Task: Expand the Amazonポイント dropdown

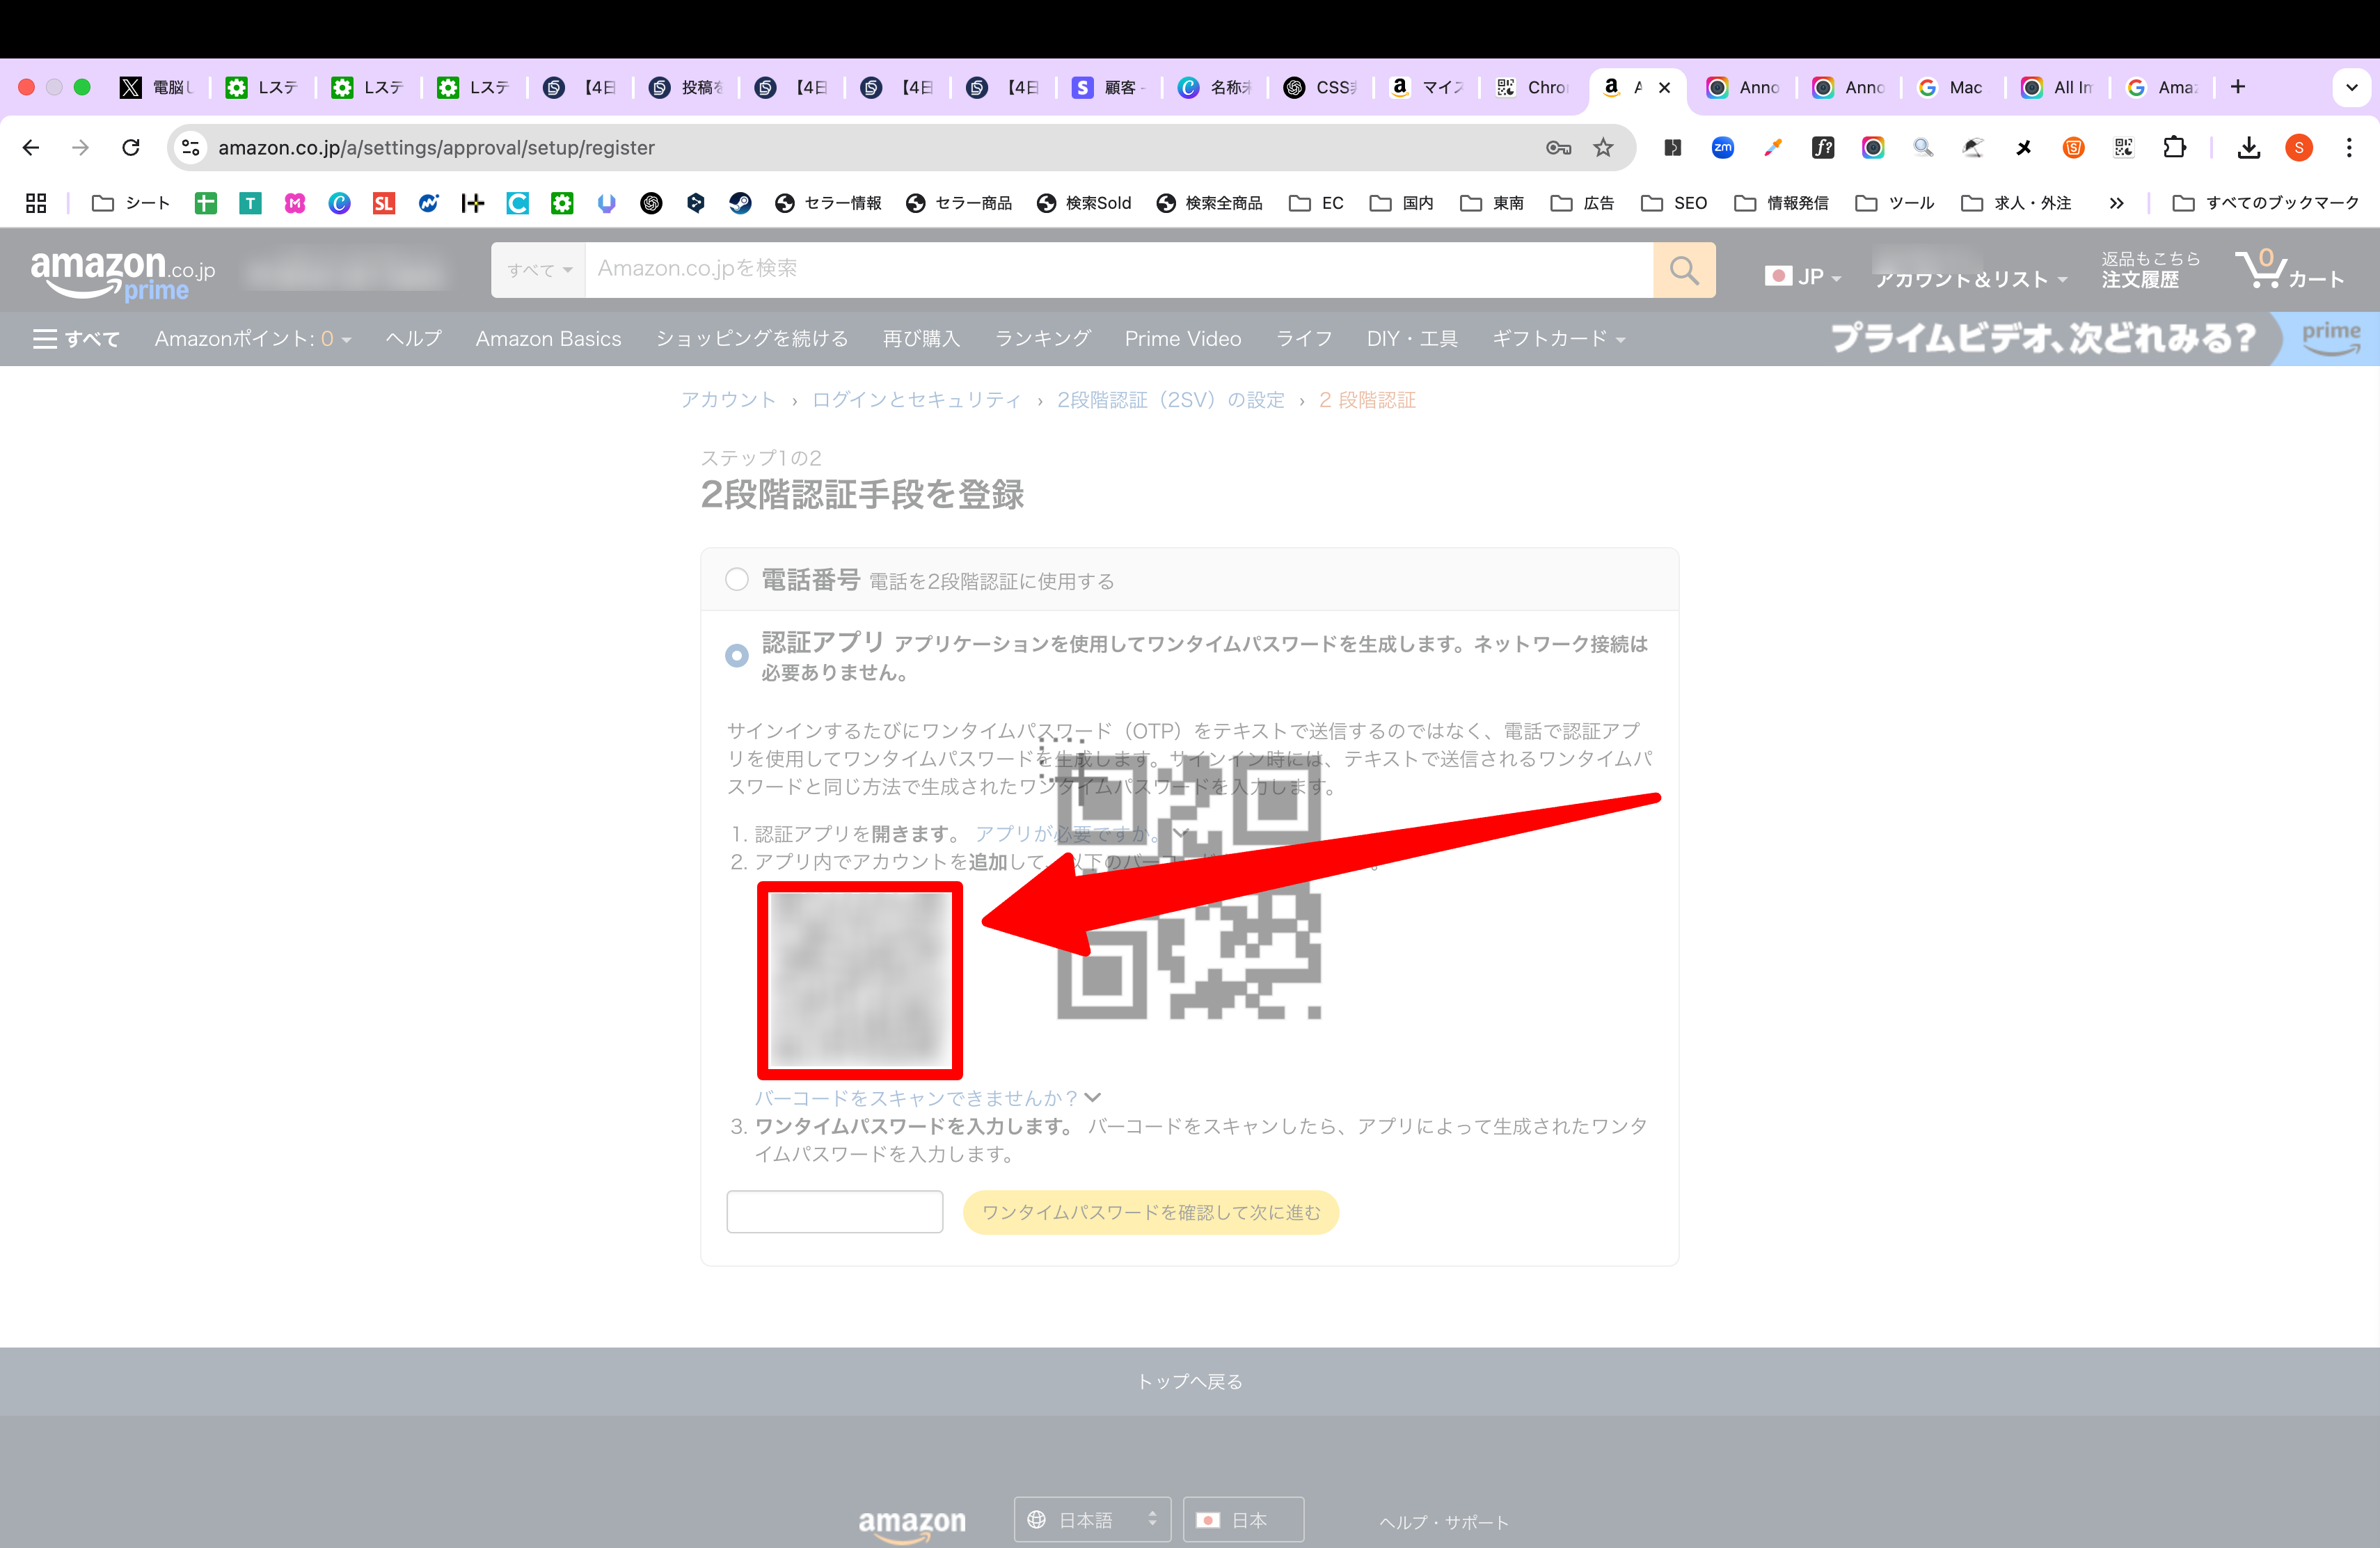Action: coord(253,339)
